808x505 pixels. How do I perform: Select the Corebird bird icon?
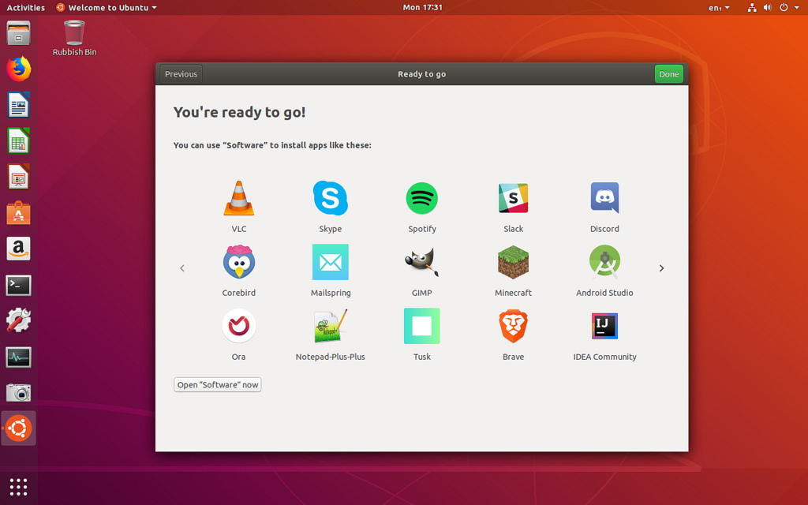(238, 262)
